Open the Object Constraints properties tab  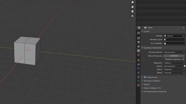click(x=138, y=77)
